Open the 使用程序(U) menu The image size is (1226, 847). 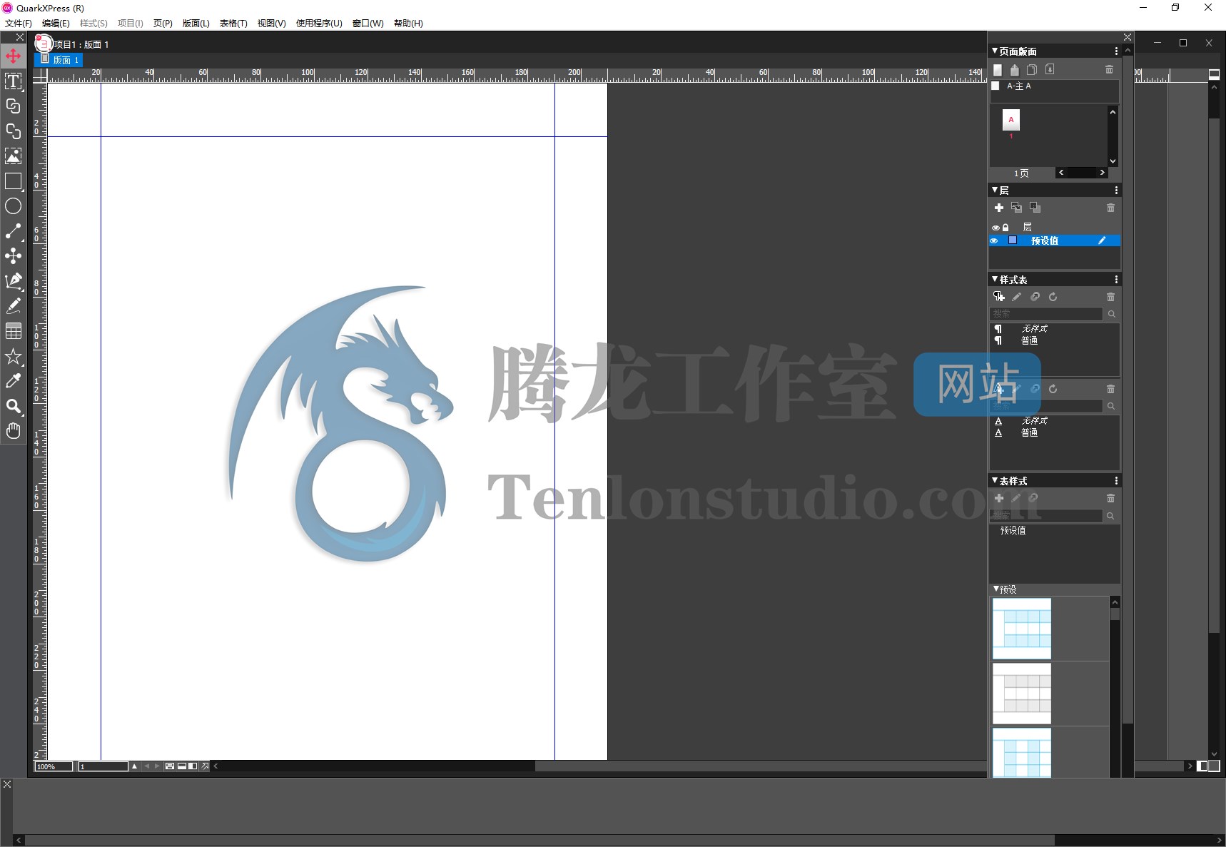pos(319,24)
